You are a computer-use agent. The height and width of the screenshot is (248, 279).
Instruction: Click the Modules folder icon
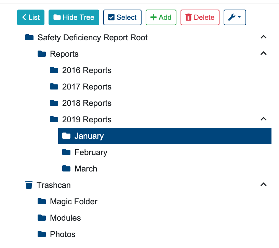[42, 218]
